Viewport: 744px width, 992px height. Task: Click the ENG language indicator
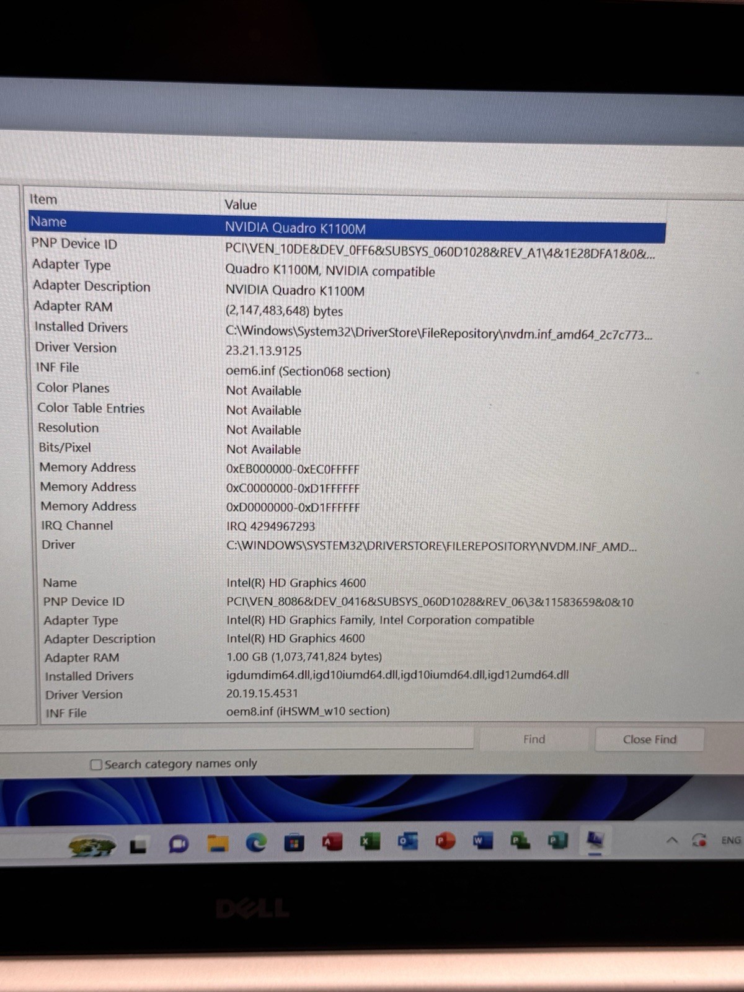731,840
